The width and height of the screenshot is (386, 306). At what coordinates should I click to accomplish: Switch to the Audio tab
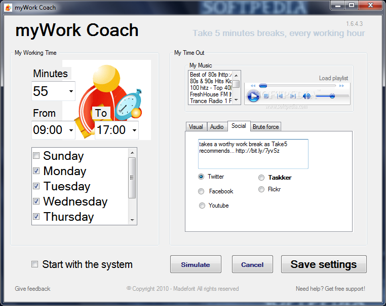click(x=217, y=127)
